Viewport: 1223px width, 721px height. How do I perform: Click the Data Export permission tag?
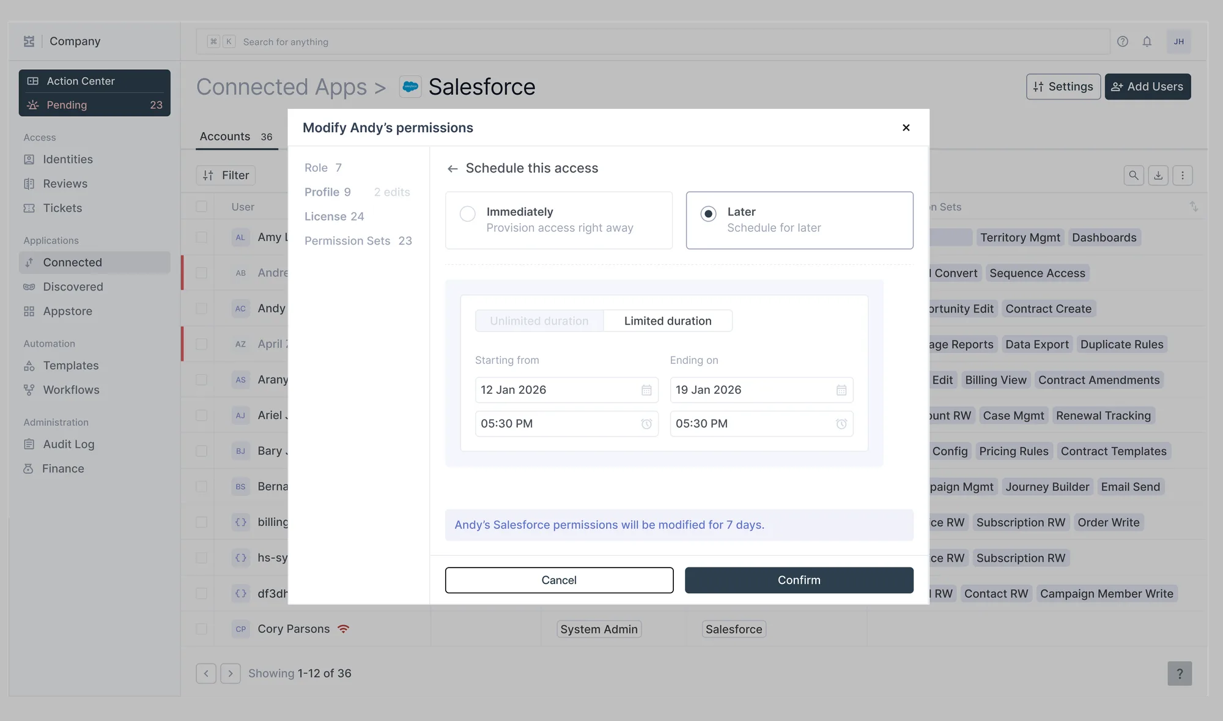(1037, 345)
